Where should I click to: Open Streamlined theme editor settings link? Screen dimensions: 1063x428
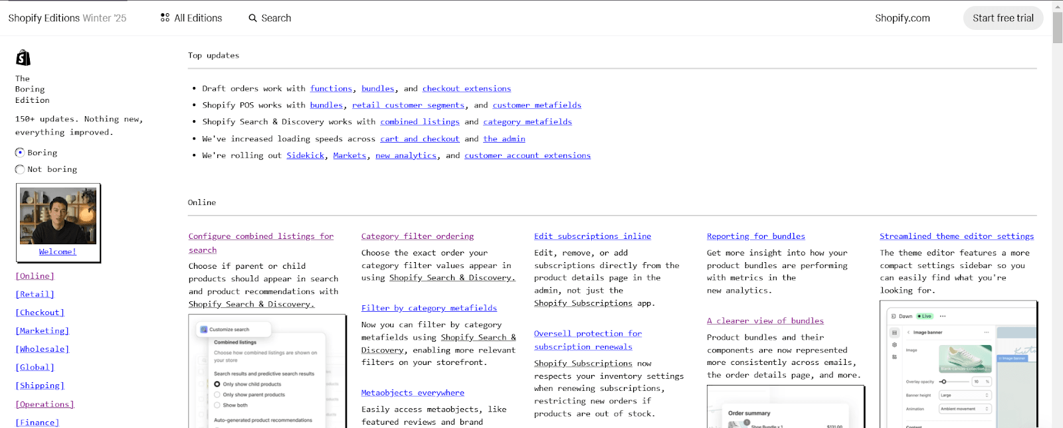click(x=957, y=236)
